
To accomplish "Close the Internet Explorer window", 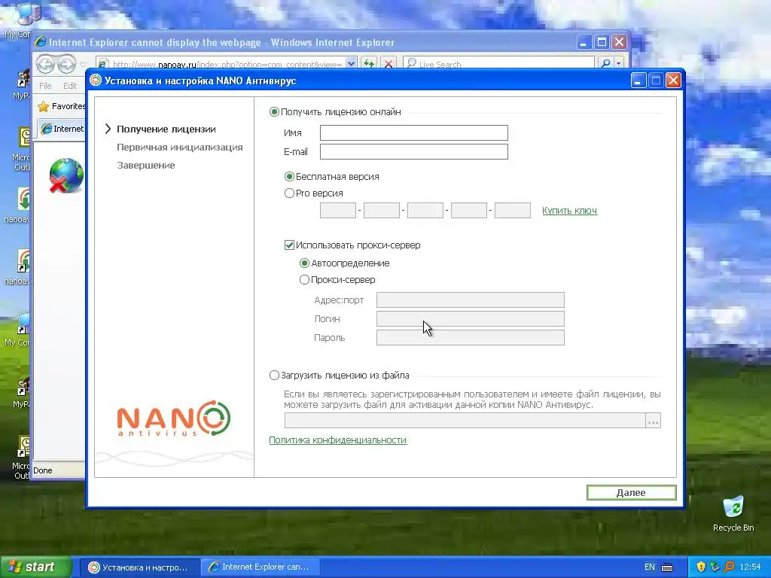I will 619,42.
